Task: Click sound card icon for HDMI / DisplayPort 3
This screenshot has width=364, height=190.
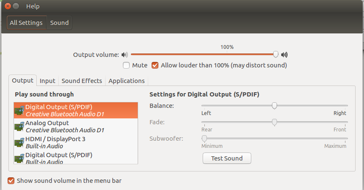Action: point(19,142)
